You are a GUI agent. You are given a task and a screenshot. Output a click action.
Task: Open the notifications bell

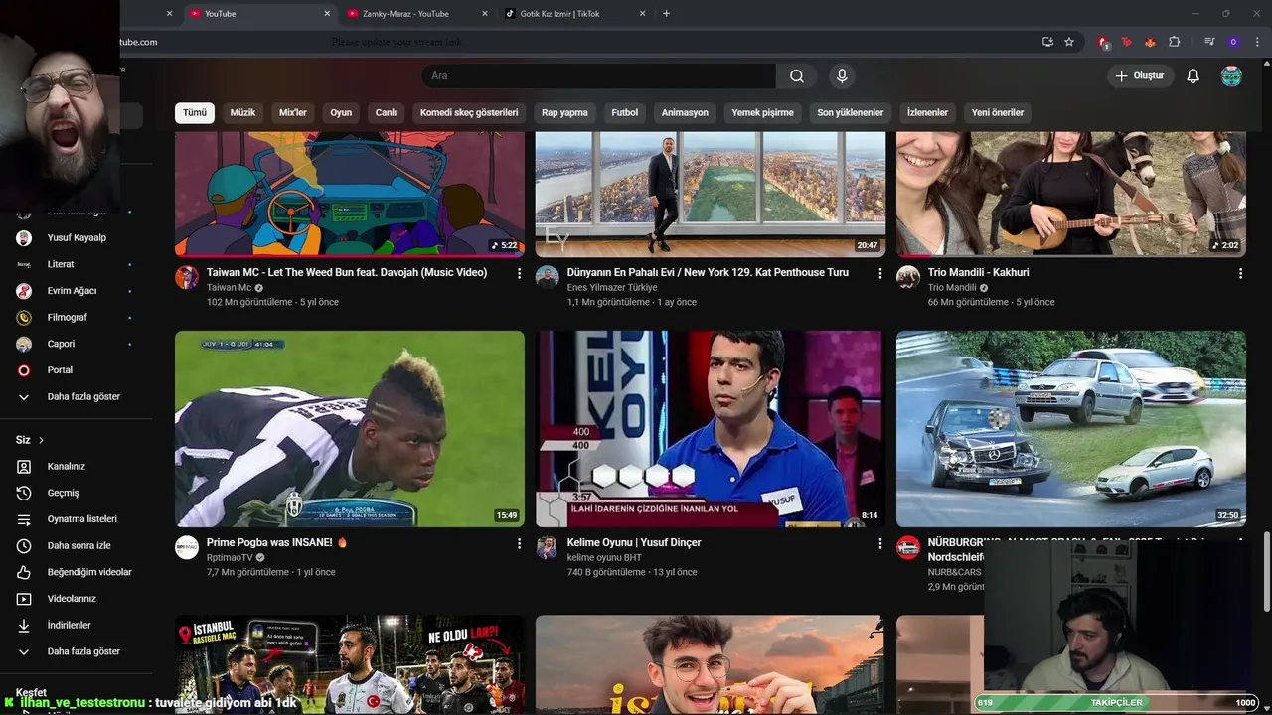(1193, 76)
